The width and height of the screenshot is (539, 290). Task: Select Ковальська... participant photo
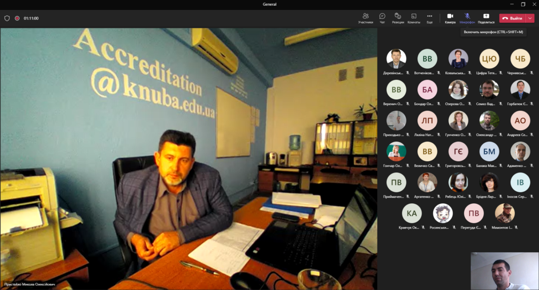(458, 59)
